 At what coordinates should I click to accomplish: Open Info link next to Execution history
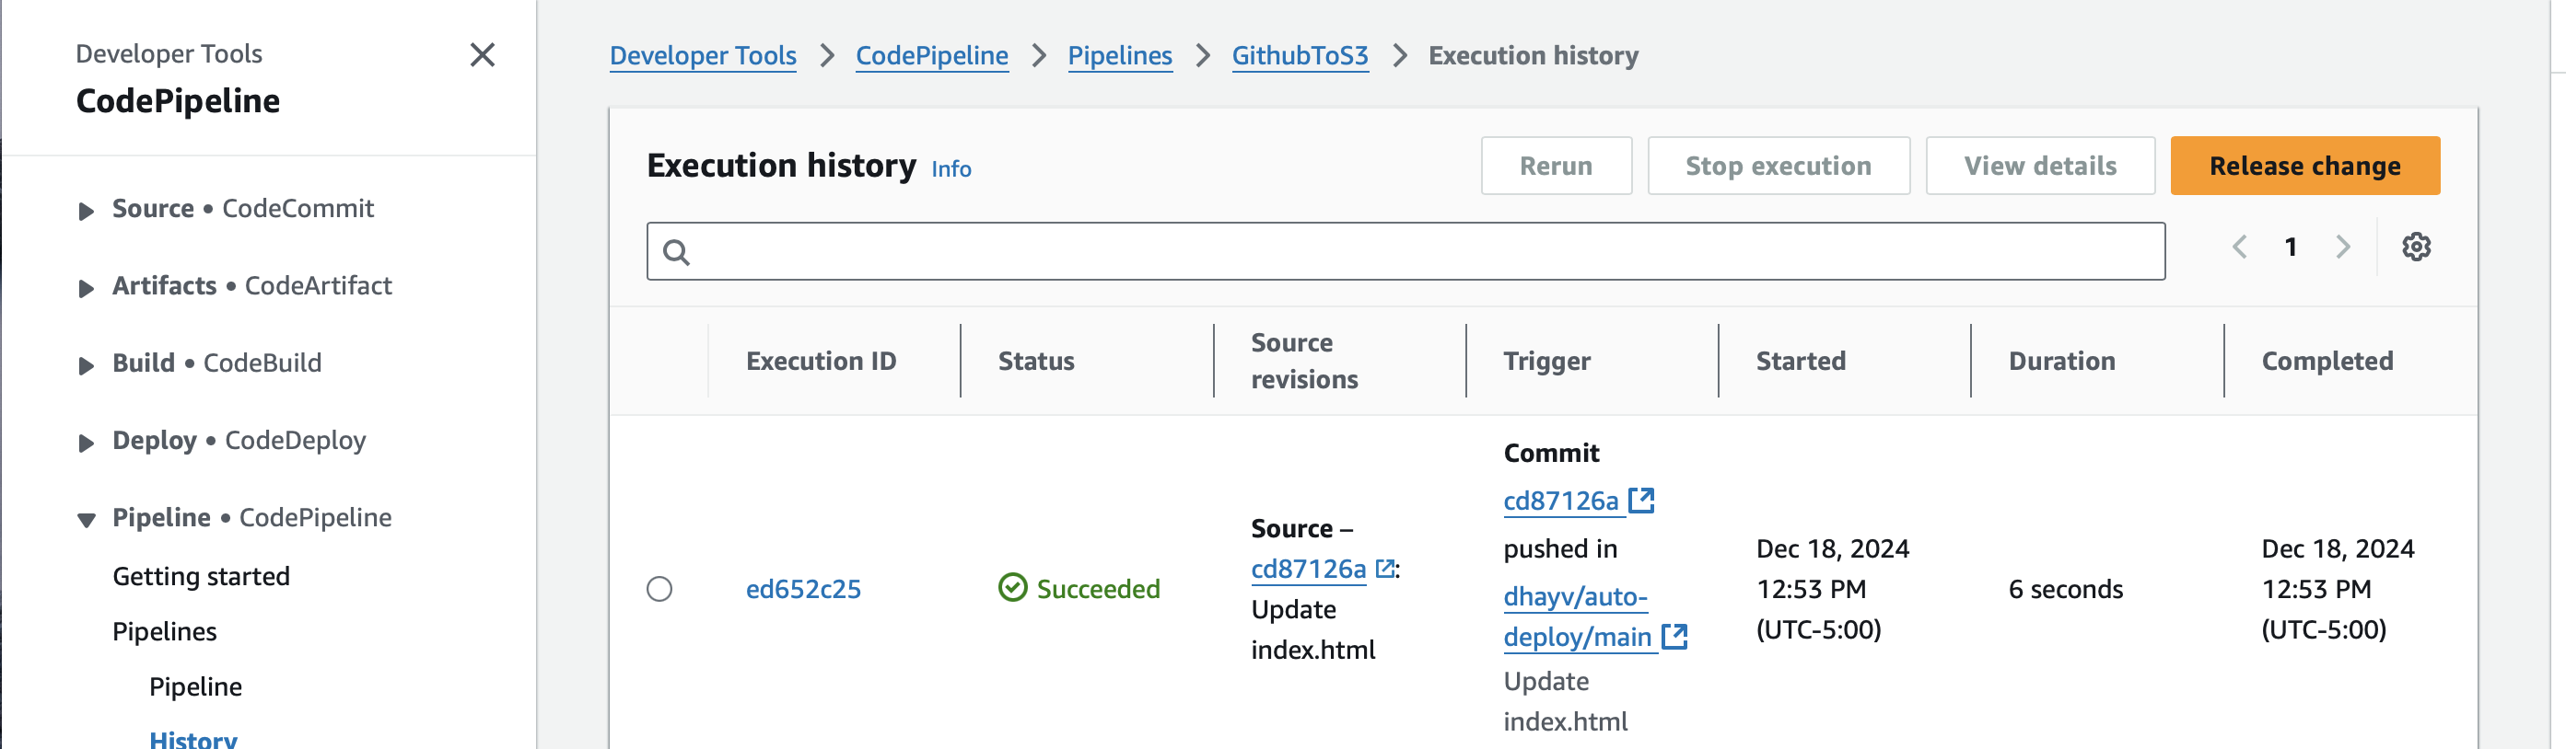tap(951, 169)
